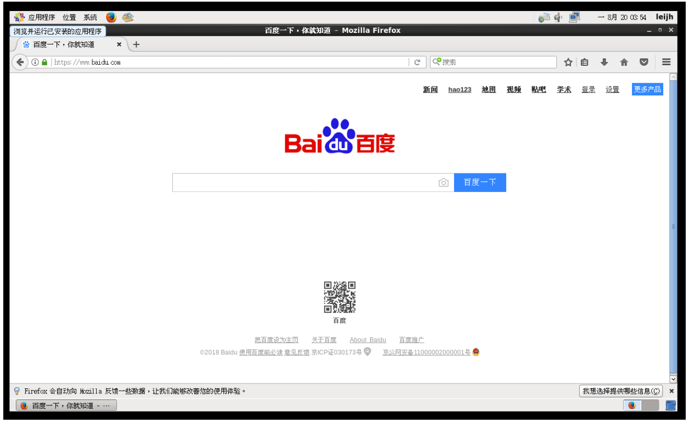Screen dimensions: 689x423
Task: Open the 地图 link
Action: [489, 89]
